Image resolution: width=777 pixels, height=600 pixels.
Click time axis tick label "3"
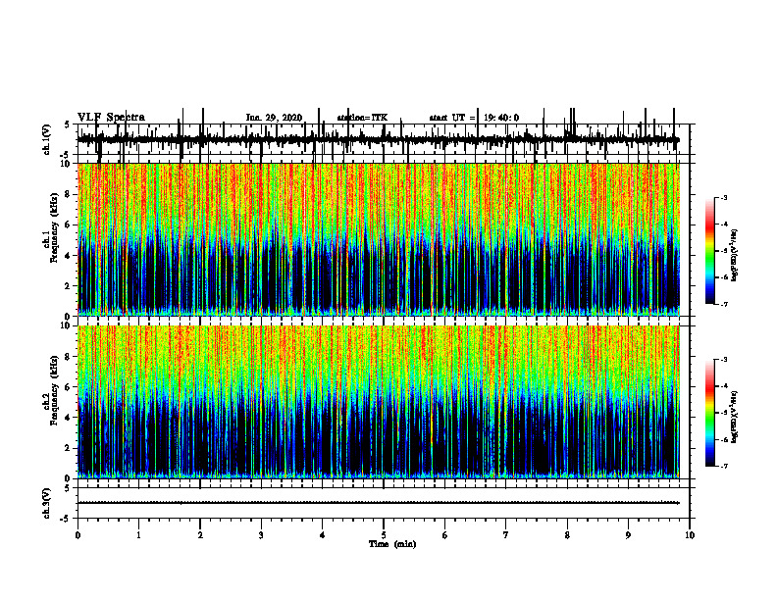click(x=261, y=535)
